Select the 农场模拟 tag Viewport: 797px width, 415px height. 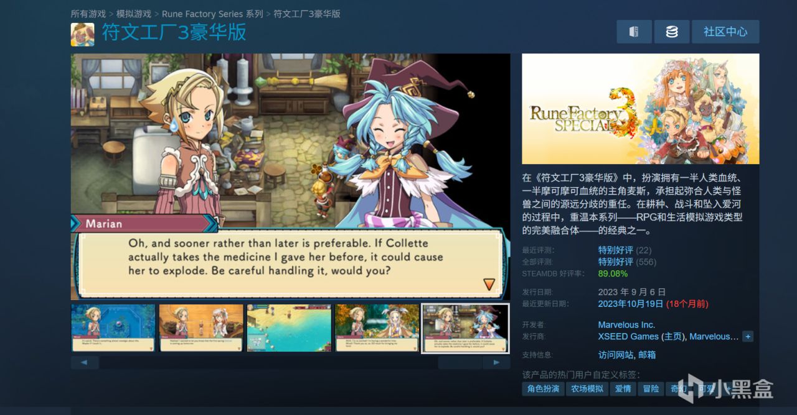pos(587,389)
